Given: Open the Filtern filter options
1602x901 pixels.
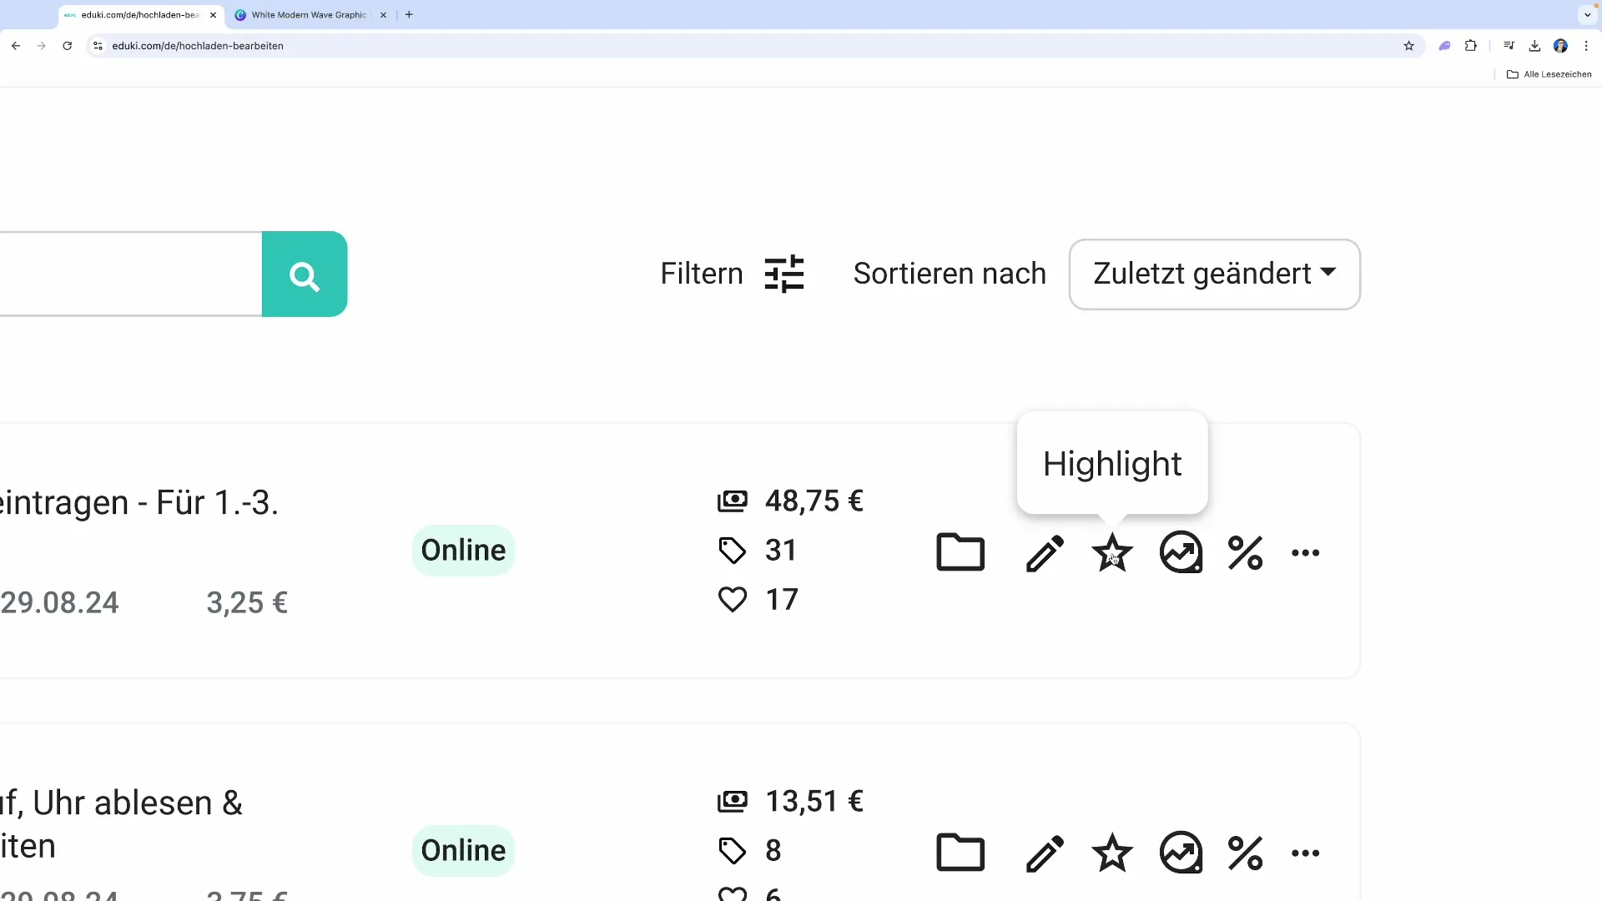Looking at the screenshot, I should [x=732, y=274].
